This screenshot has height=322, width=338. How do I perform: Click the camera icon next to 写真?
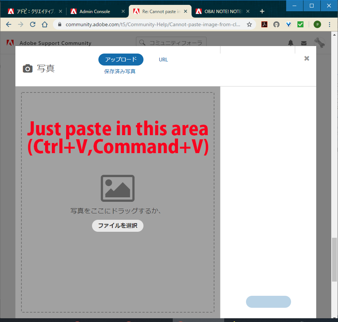click(28, 68)
